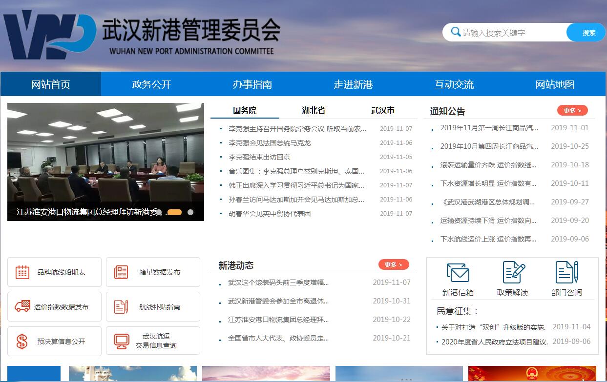
Task: Click the monitor icon for 武汉航运交易信息查询
Action: (x=121, y=341)
